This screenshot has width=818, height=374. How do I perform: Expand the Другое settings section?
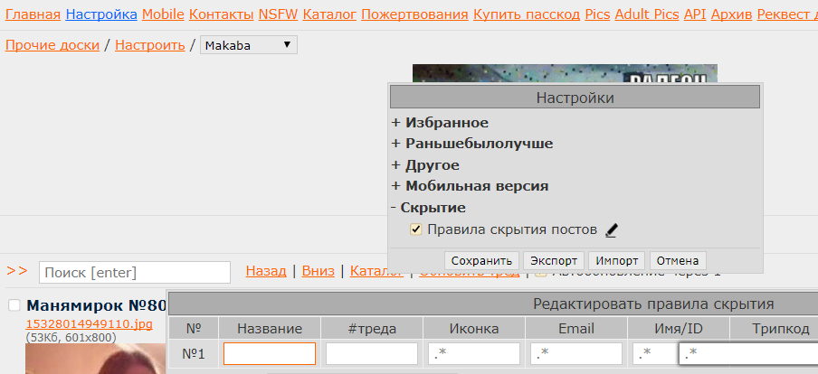(425, 165)
